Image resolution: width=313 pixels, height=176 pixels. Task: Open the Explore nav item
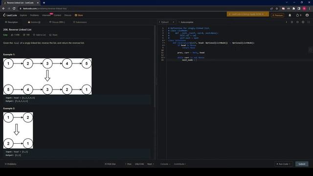click(23, 15)
